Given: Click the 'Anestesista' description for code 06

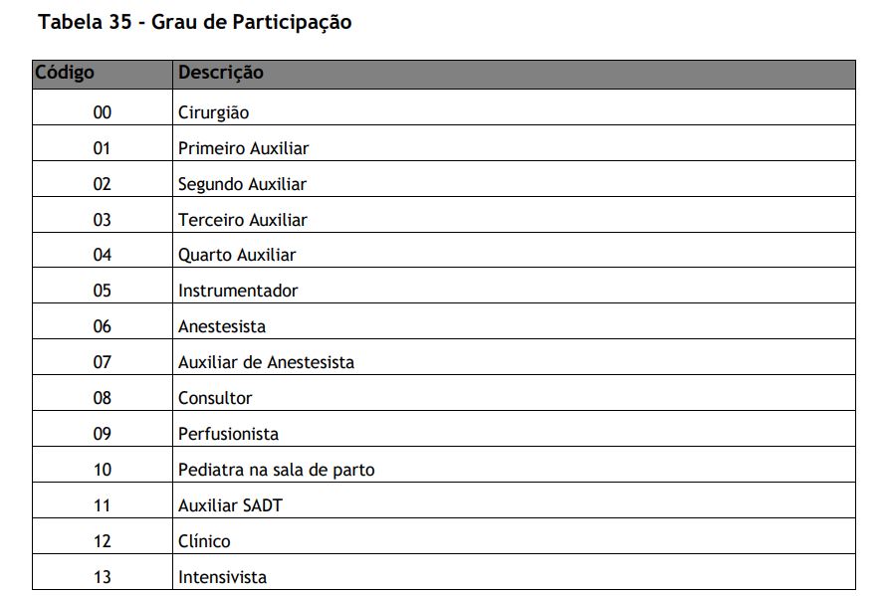Looking at the screenshot, I should pyautogui.click(x=222, y=326).
